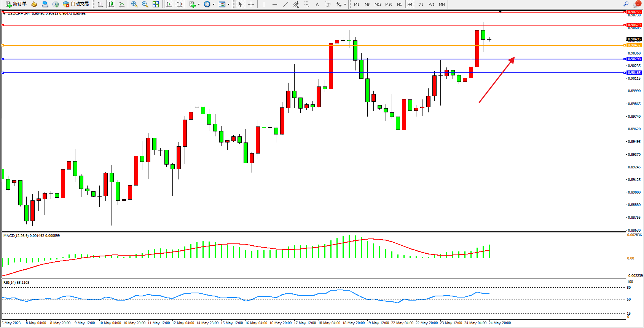Screen dimensions: 644x328
Task: Zoom in on the chart
Action: click(134, 4)
